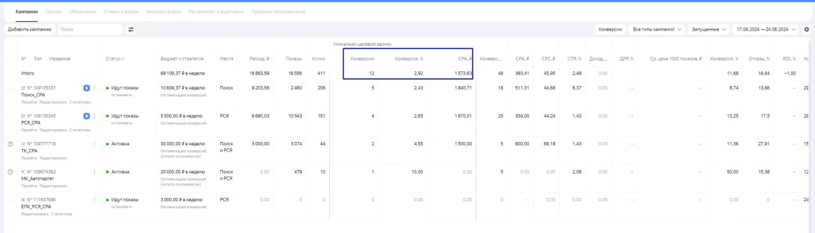815x233 pixels.
Task: Check the box for РСЯ_CPA campaign
Action: [x=10, y=116]
